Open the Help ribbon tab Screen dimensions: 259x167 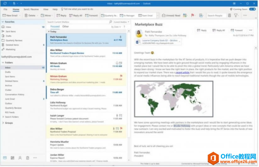pyautogui.click(x=55, y=9)
